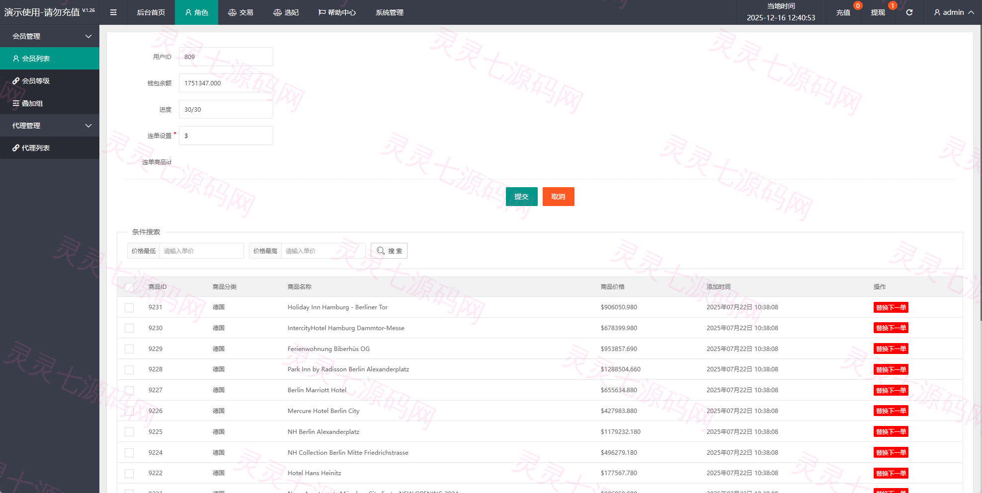Open the 充值 recharge notification
Image resolution: width=982 pixels, height=493 pixels.
click(x=843, y=12)
